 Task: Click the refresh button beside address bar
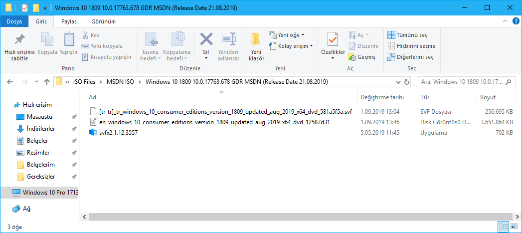coord(406,82)
